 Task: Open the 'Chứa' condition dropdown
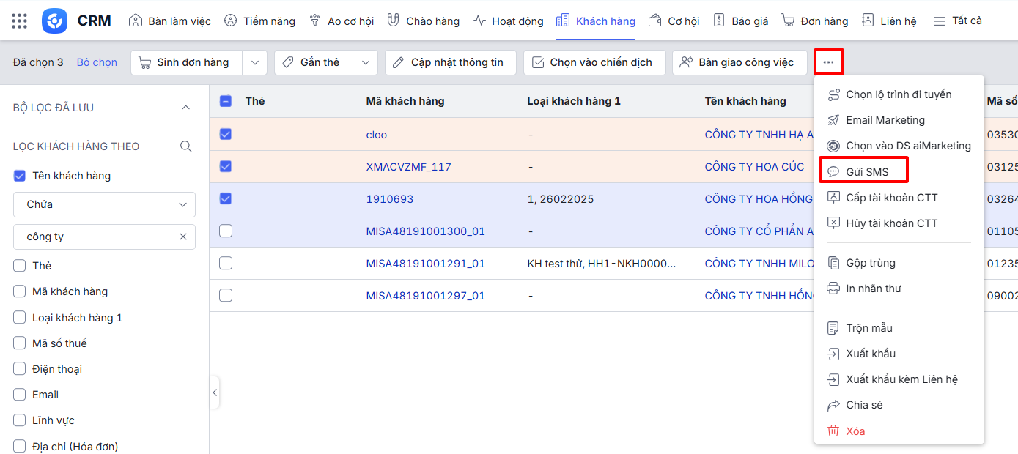coord(104,205)
